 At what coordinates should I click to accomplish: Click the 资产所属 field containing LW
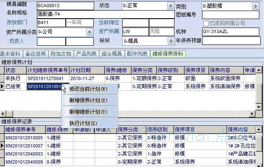(135, 32)
